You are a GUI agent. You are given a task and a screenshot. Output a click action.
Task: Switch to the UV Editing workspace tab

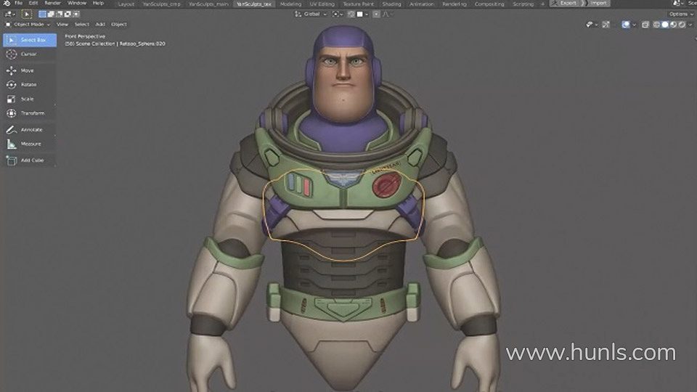pyautogui.click(x=322, y=4)
